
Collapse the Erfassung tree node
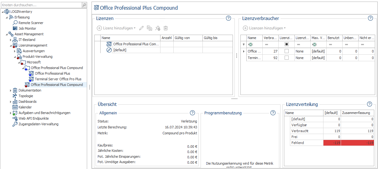[7, 17]
